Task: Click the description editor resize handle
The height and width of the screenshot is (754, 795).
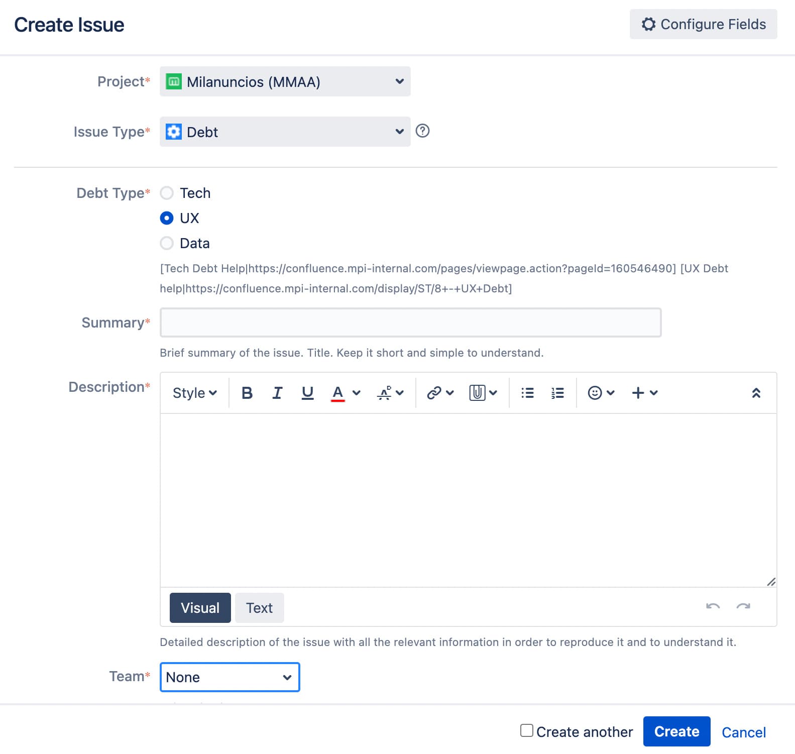Action: point(771,582)
